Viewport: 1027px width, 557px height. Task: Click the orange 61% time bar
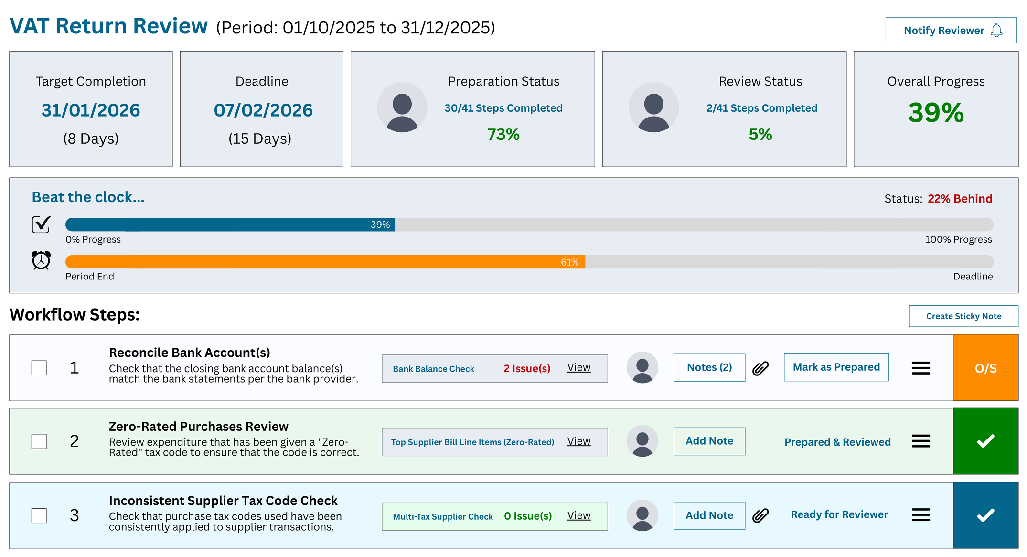tap(325, 262)
